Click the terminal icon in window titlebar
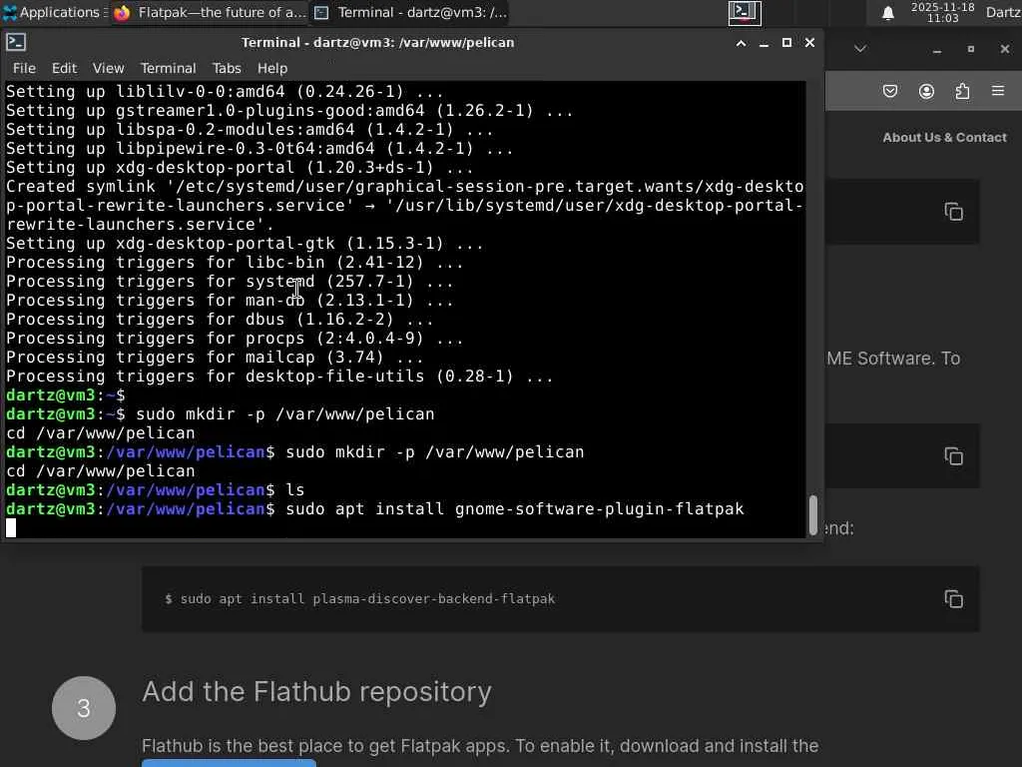The width and height of the screenshot is (1022, 767). tap(16, 42)
